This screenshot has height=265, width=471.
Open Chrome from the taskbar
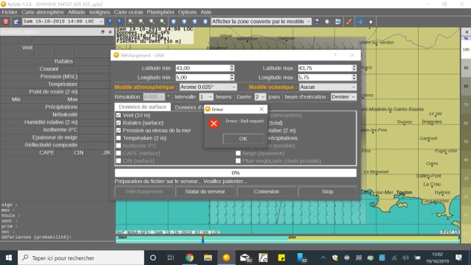(189, 257)
